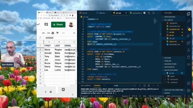This screenshot has height=108, width=193.
Task: Open the Manage gear icon
Action: point(188,91)
